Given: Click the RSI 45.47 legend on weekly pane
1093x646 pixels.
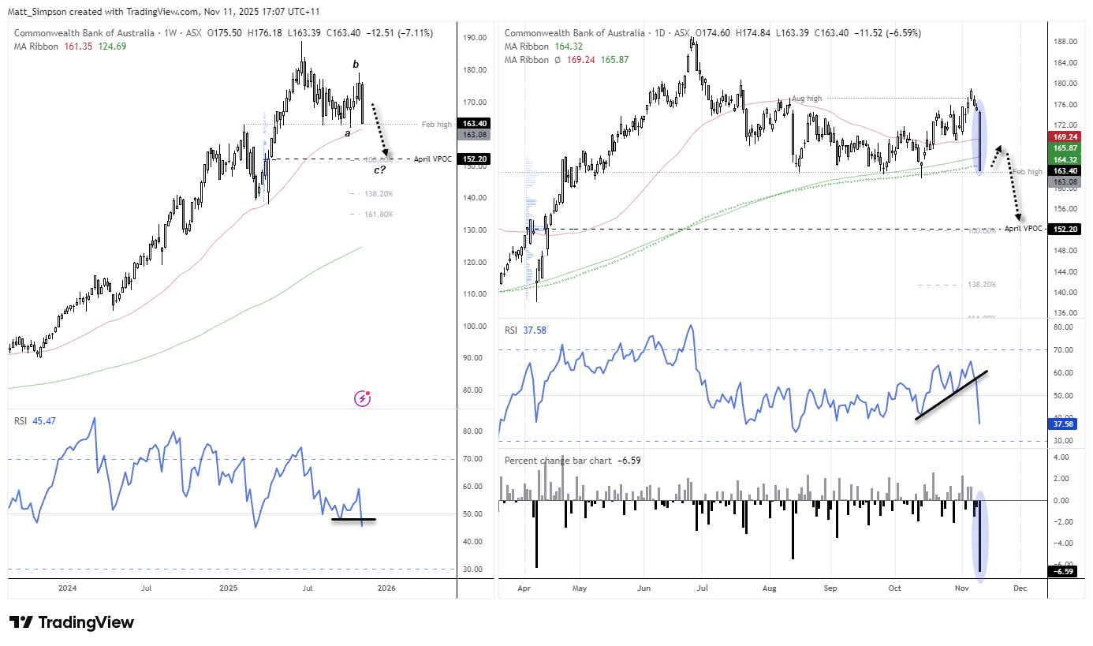Looking at the screenshot, I should click(x=35, y=421).
